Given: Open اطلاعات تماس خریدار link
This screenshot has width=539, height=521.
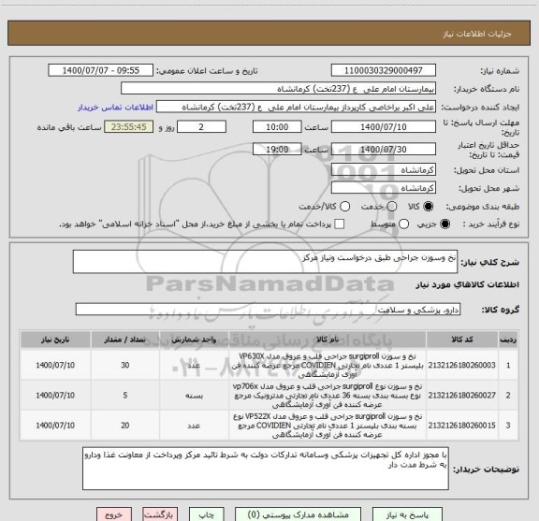Looking at the screenshot, I should click(115, 108).
